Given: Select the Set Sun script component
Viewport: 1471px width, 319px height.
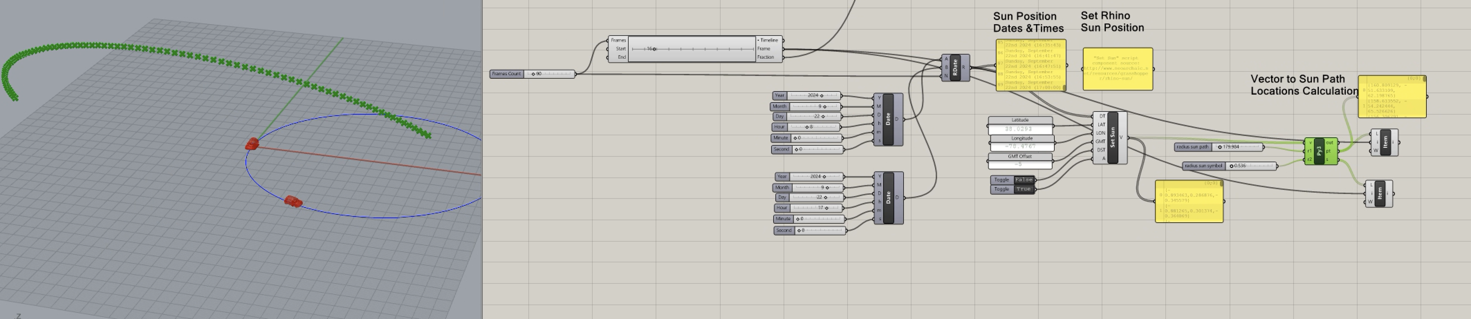Looking at the screenshot, I should pyautogui.click(x=1112, y=138).
